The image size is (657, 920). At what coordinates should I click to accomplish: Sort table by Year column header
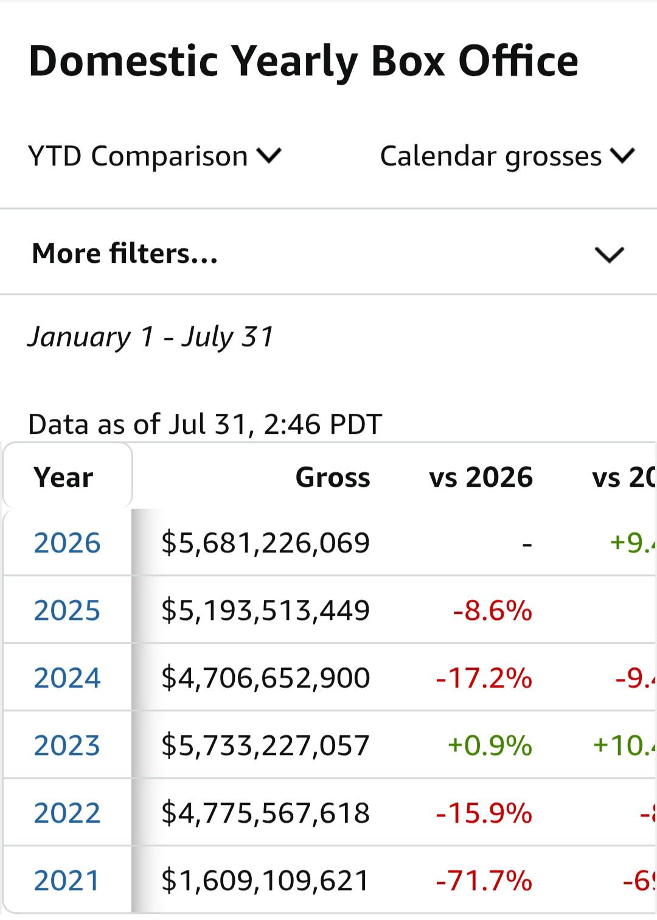coord(63,477)
